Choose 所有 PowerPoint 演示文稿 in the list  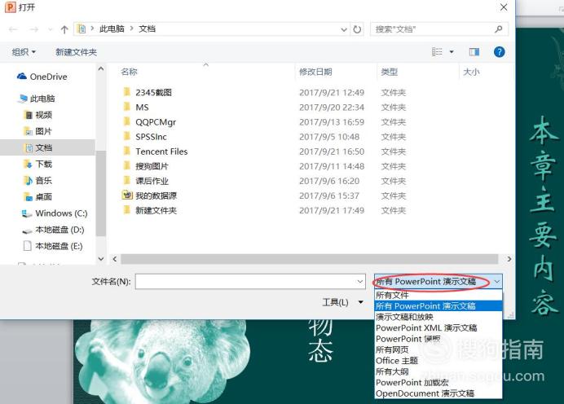[x=438, y=306]
